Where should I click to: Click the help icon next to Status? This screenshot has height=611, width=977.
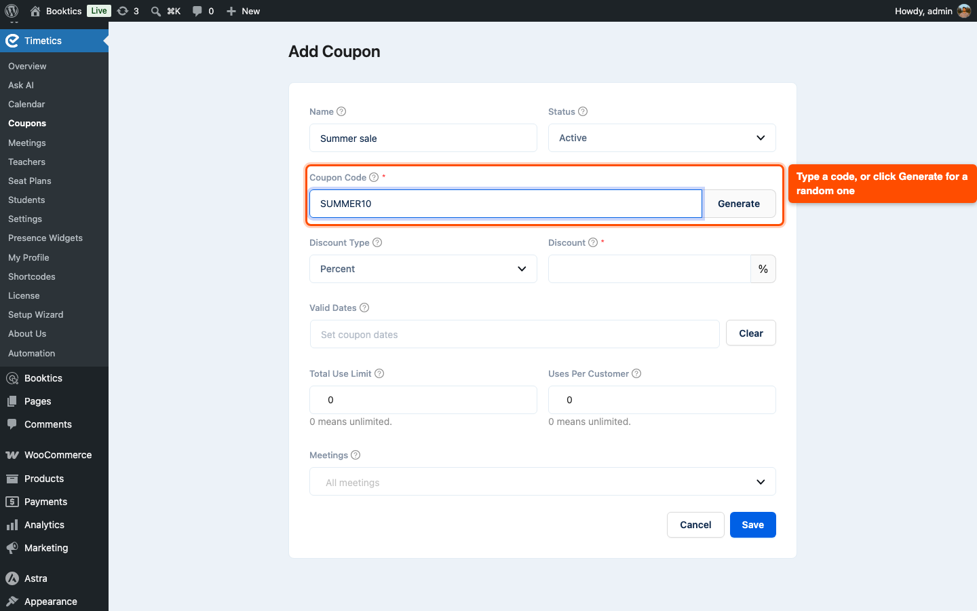583,111
